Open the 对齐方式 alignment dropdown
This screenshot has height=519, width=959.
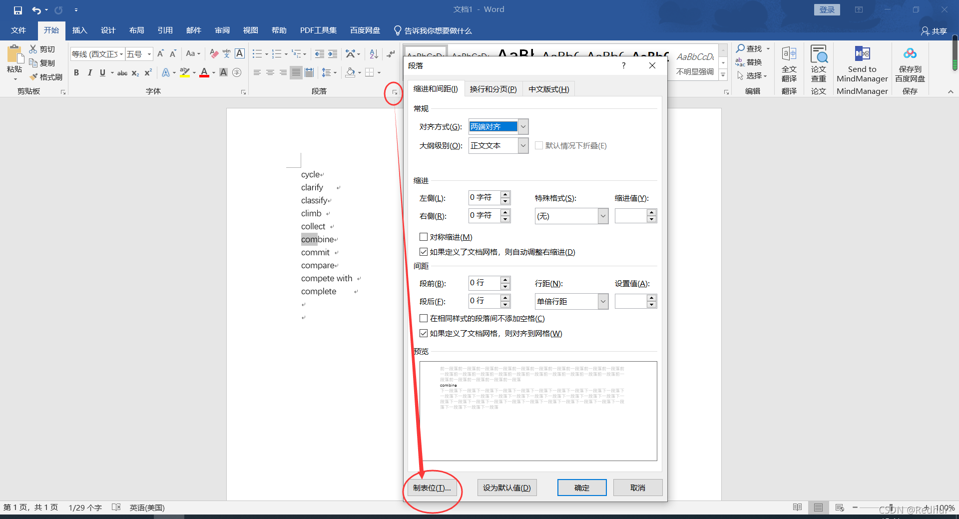coord(523,127)
